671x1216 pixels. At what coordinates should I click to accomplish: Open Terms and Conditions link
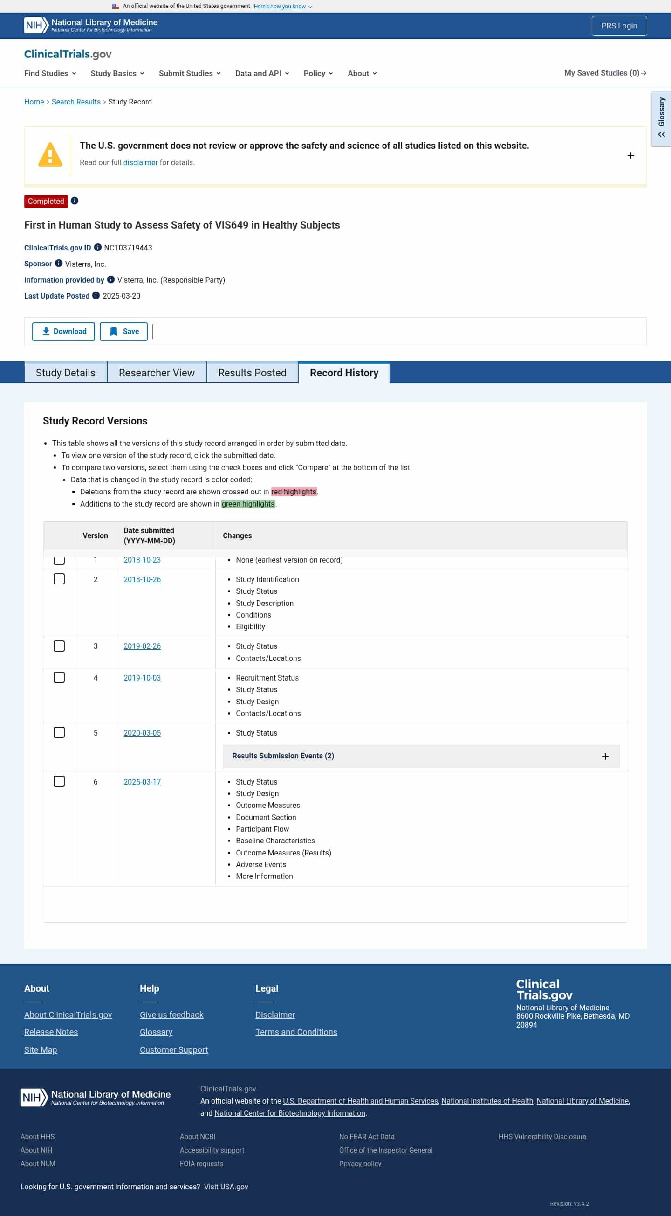[x=296, y=1032]
